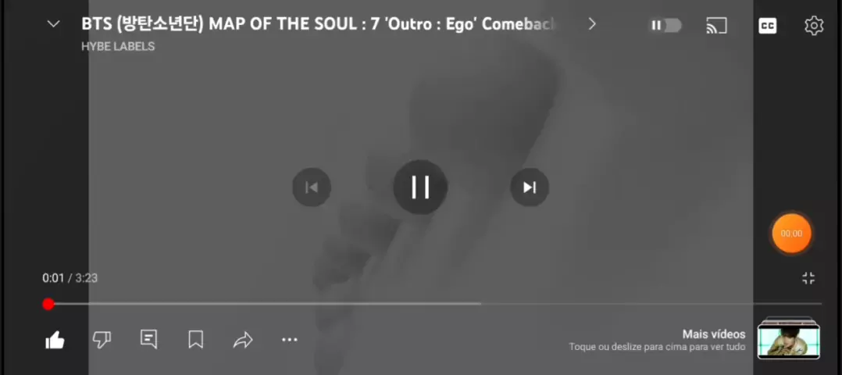The height and width of the screenshot is (375, 842).
Task: Open the HYBE LABELS channel
Action: coord(118,47)
